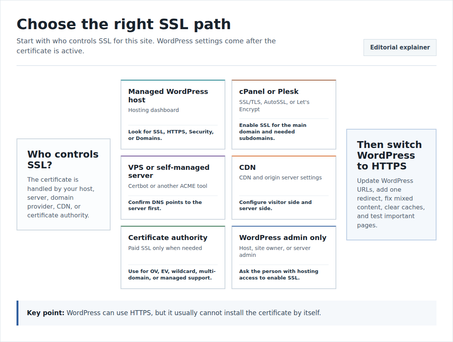Screen dimensions: 453x342
Task: Click the Then switch WordPress to HTTPS heading
Action: coord(389,155)
